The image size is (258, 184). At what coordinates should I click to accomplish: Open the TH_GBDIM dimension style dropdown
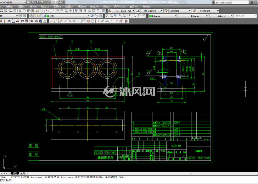coord(161,11)
